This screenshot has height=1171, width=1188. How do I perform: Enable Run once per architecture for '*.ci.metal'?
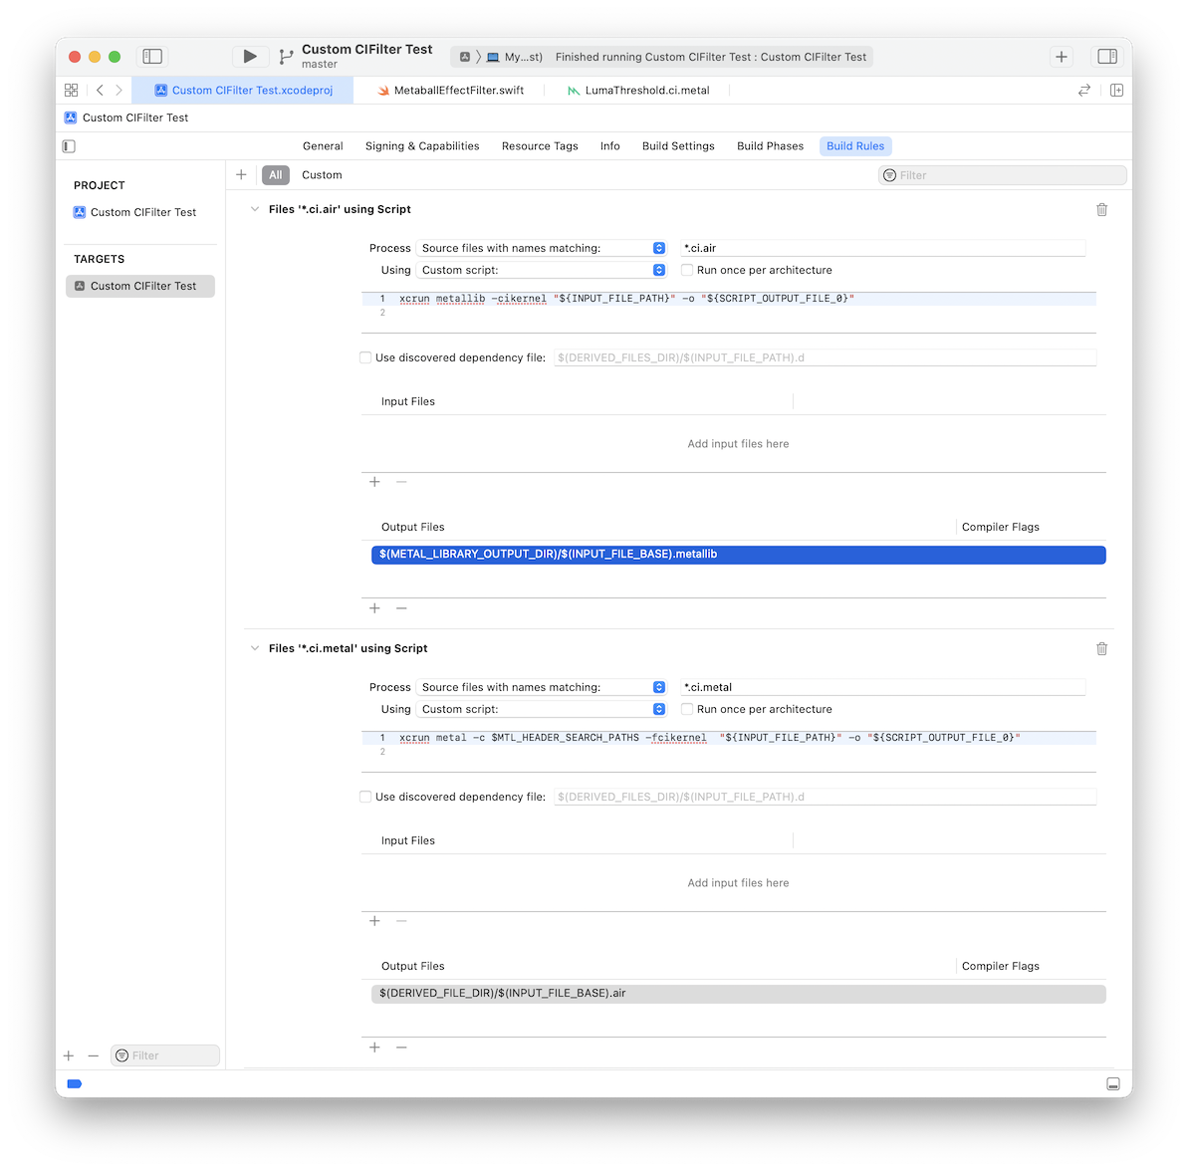[687, 709]
